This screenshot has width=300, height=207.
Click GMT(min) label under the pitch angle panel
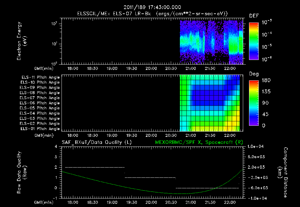pyautogui.click(x=44, y=136)
